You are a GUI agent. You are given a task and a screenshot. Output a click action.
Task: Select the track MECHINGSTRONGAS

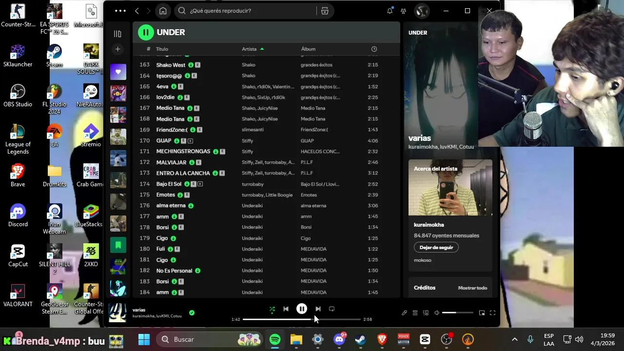[x=183, y=151]
